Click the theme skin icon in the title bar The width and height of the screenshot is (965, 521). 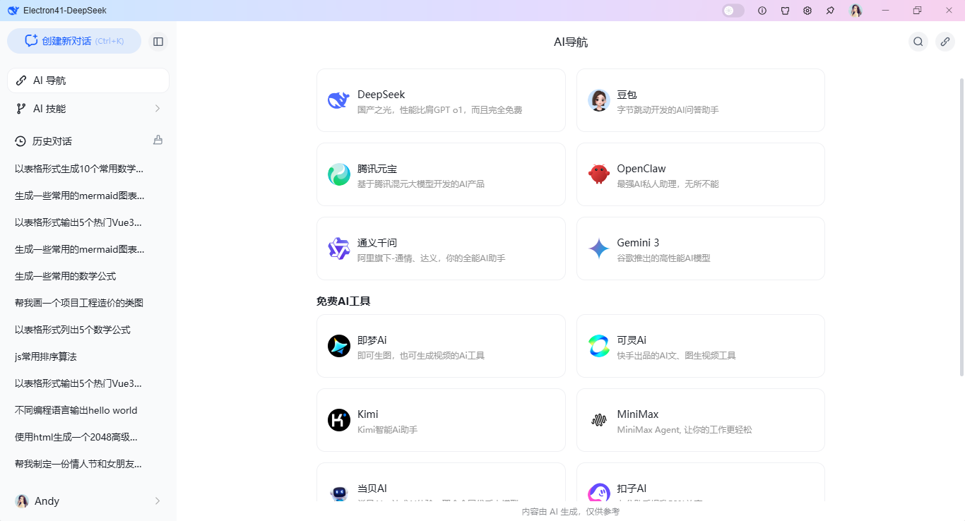coord(785,11)
